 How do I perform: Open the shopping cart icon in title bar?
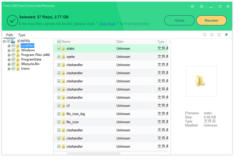tap(192, 6)
